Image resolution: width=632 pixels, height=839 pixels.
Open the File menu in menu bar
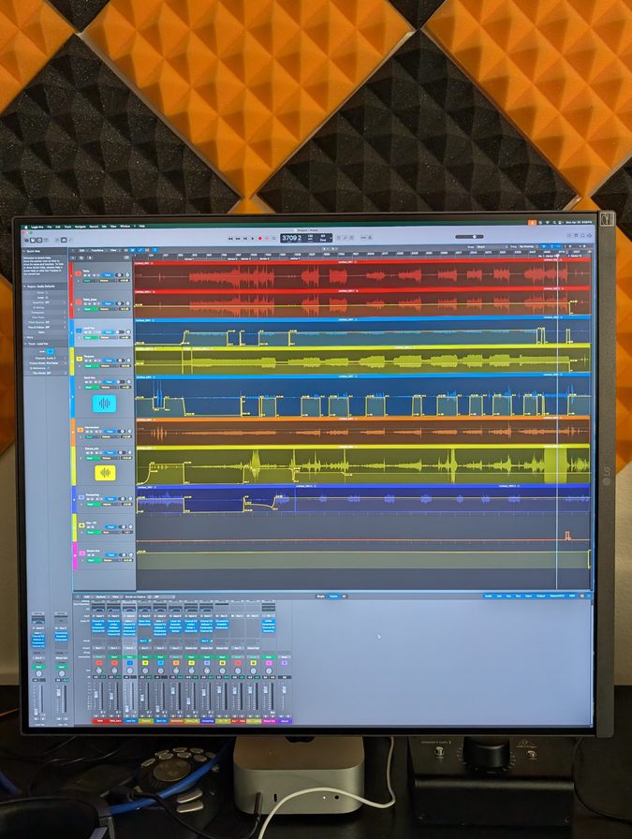point(50,227)
